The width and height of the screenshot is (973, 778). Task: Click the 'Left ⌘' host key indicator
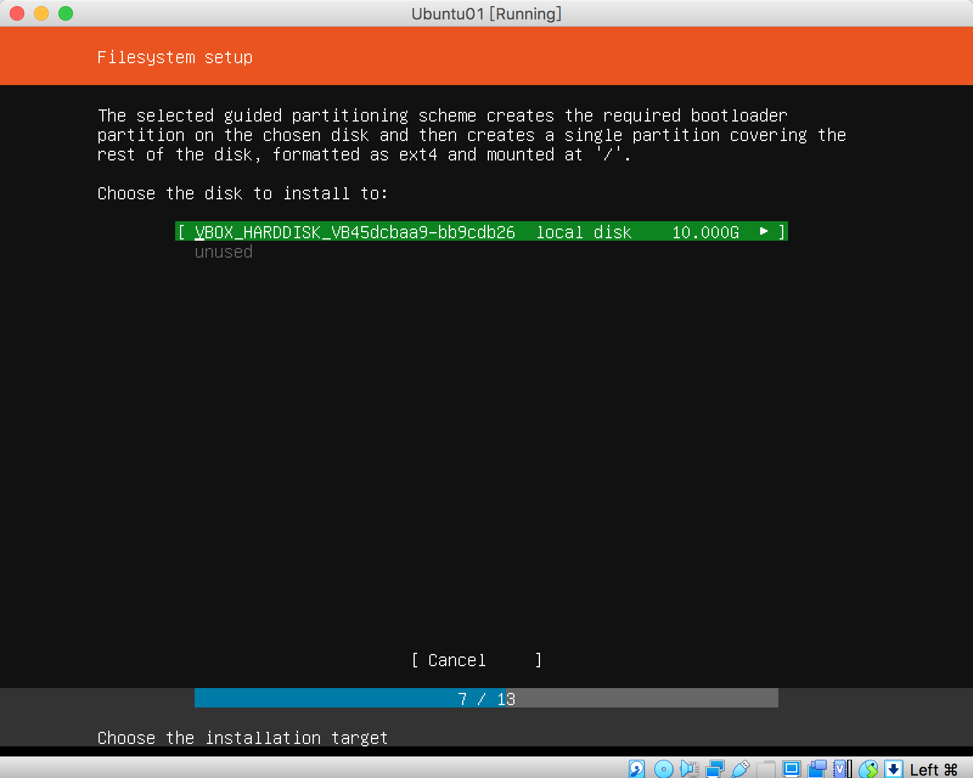pos(933,769)
